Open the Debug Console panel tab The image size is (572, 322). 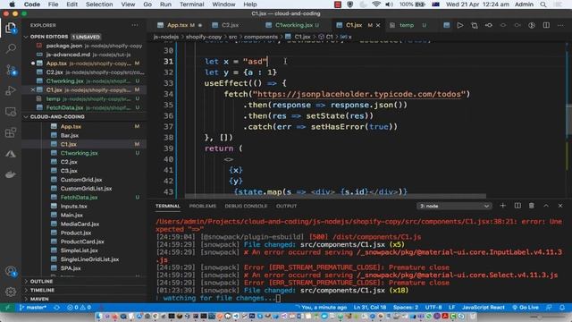[x=246, y=206]
